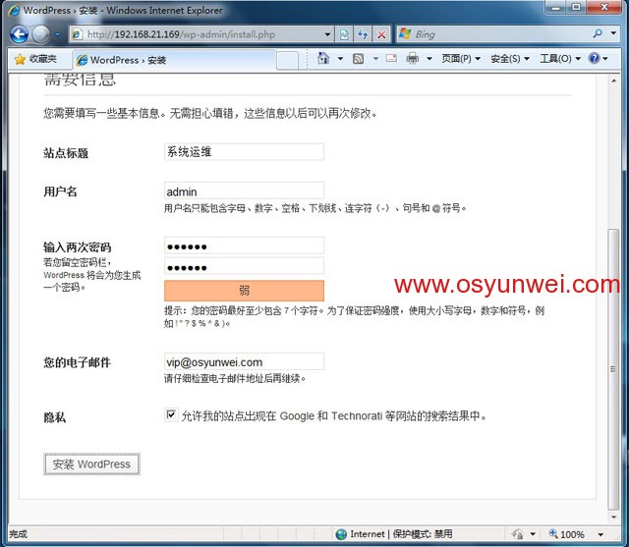Viewport: 629px width, 547px height.
Task: Click the search magnifier icon
Action: click(x=598, y=33)
